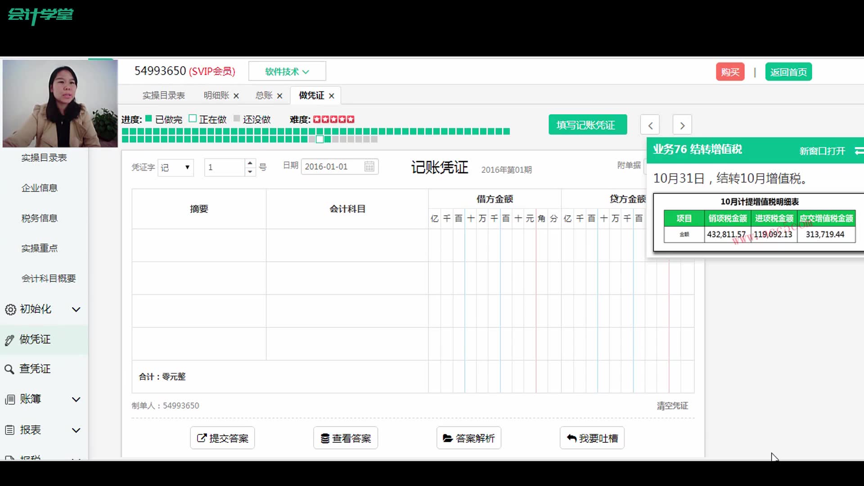
Task: Click the swap icon beside 新窗口打开
Action: (x=859, y=151)
